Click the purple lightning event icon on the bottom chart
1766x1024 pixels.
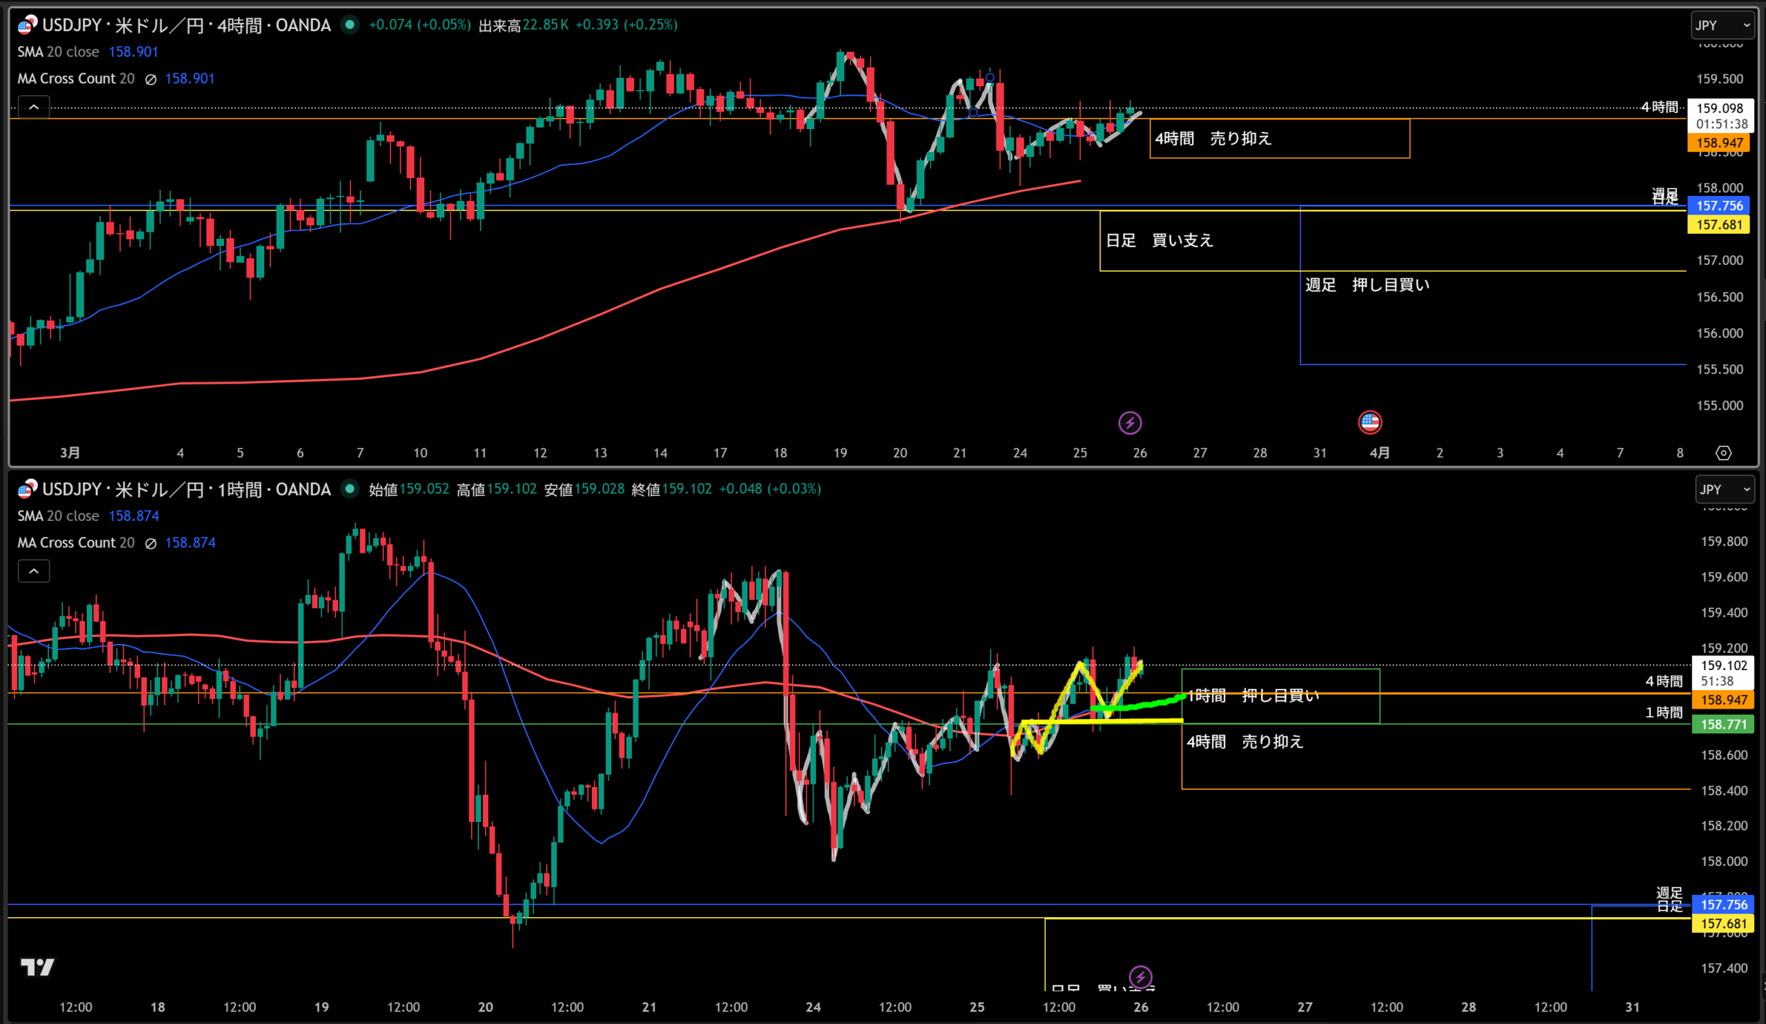[1140, 976]
